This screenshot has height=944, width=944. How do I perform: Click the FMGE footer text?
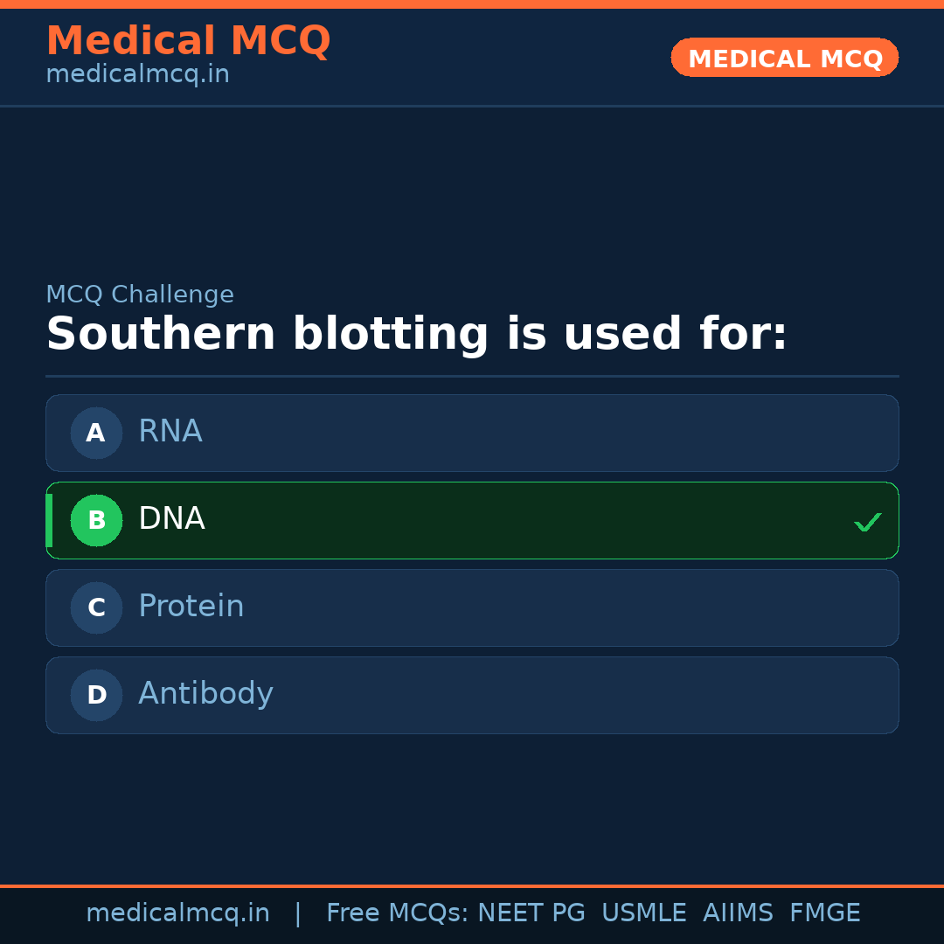(824, 913)
